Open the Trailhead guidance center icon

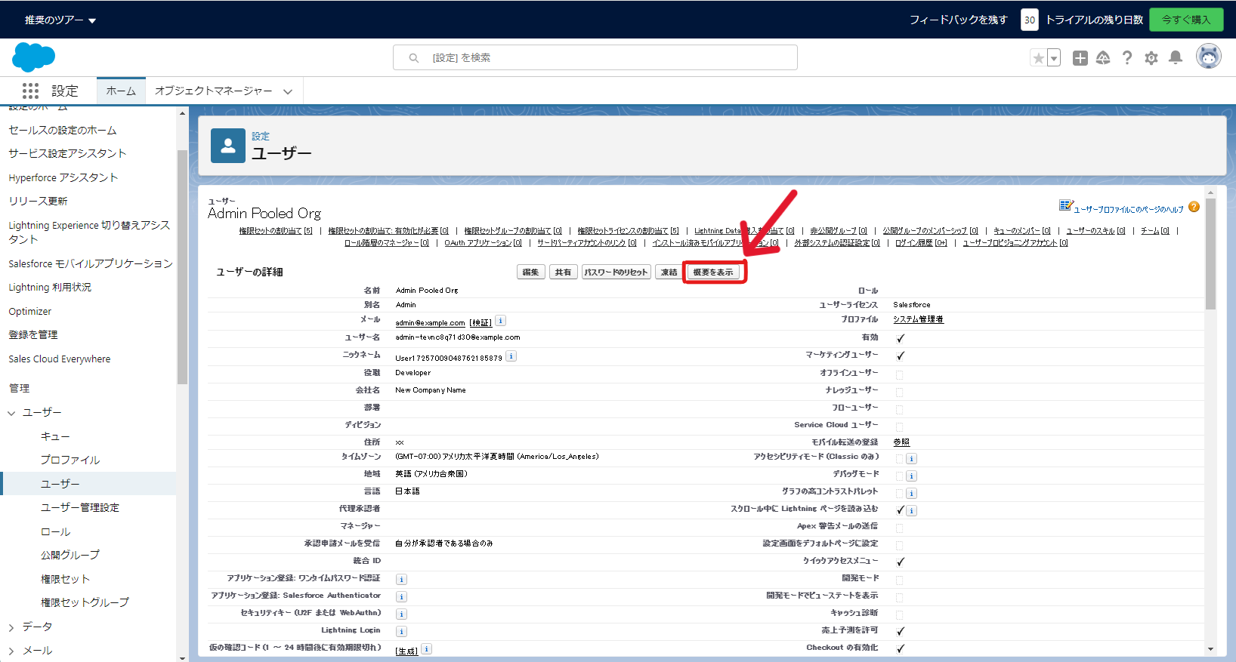[x=1103, y=58]
